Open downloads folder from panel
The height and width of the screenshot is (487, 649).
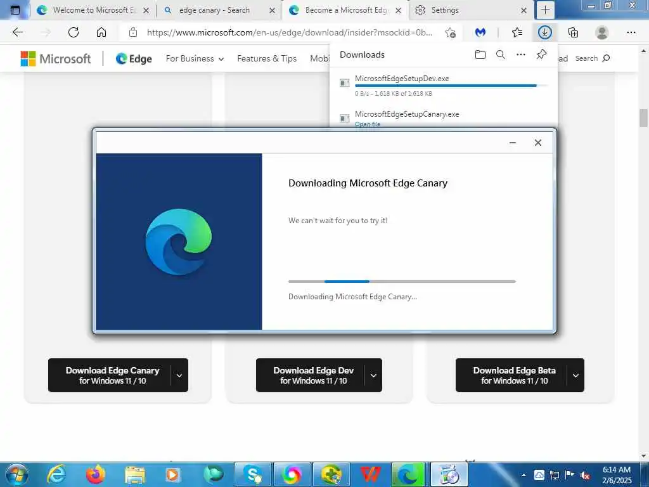point(480,55)
